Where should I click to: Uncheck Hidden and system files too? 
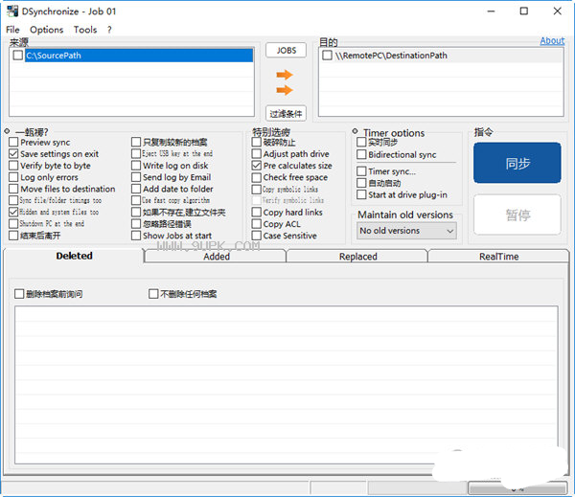[13, 212]
